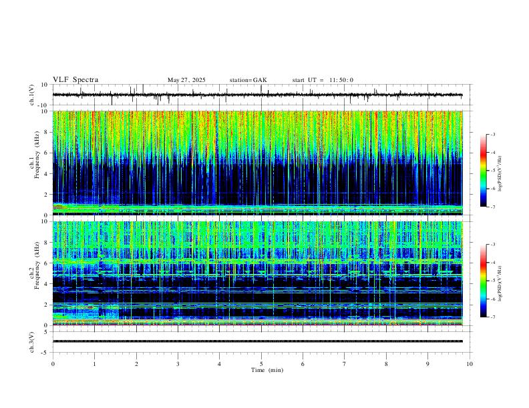The image size is (529, 408).
Task: Click the "station=GAK" header label
Action: 248,80
